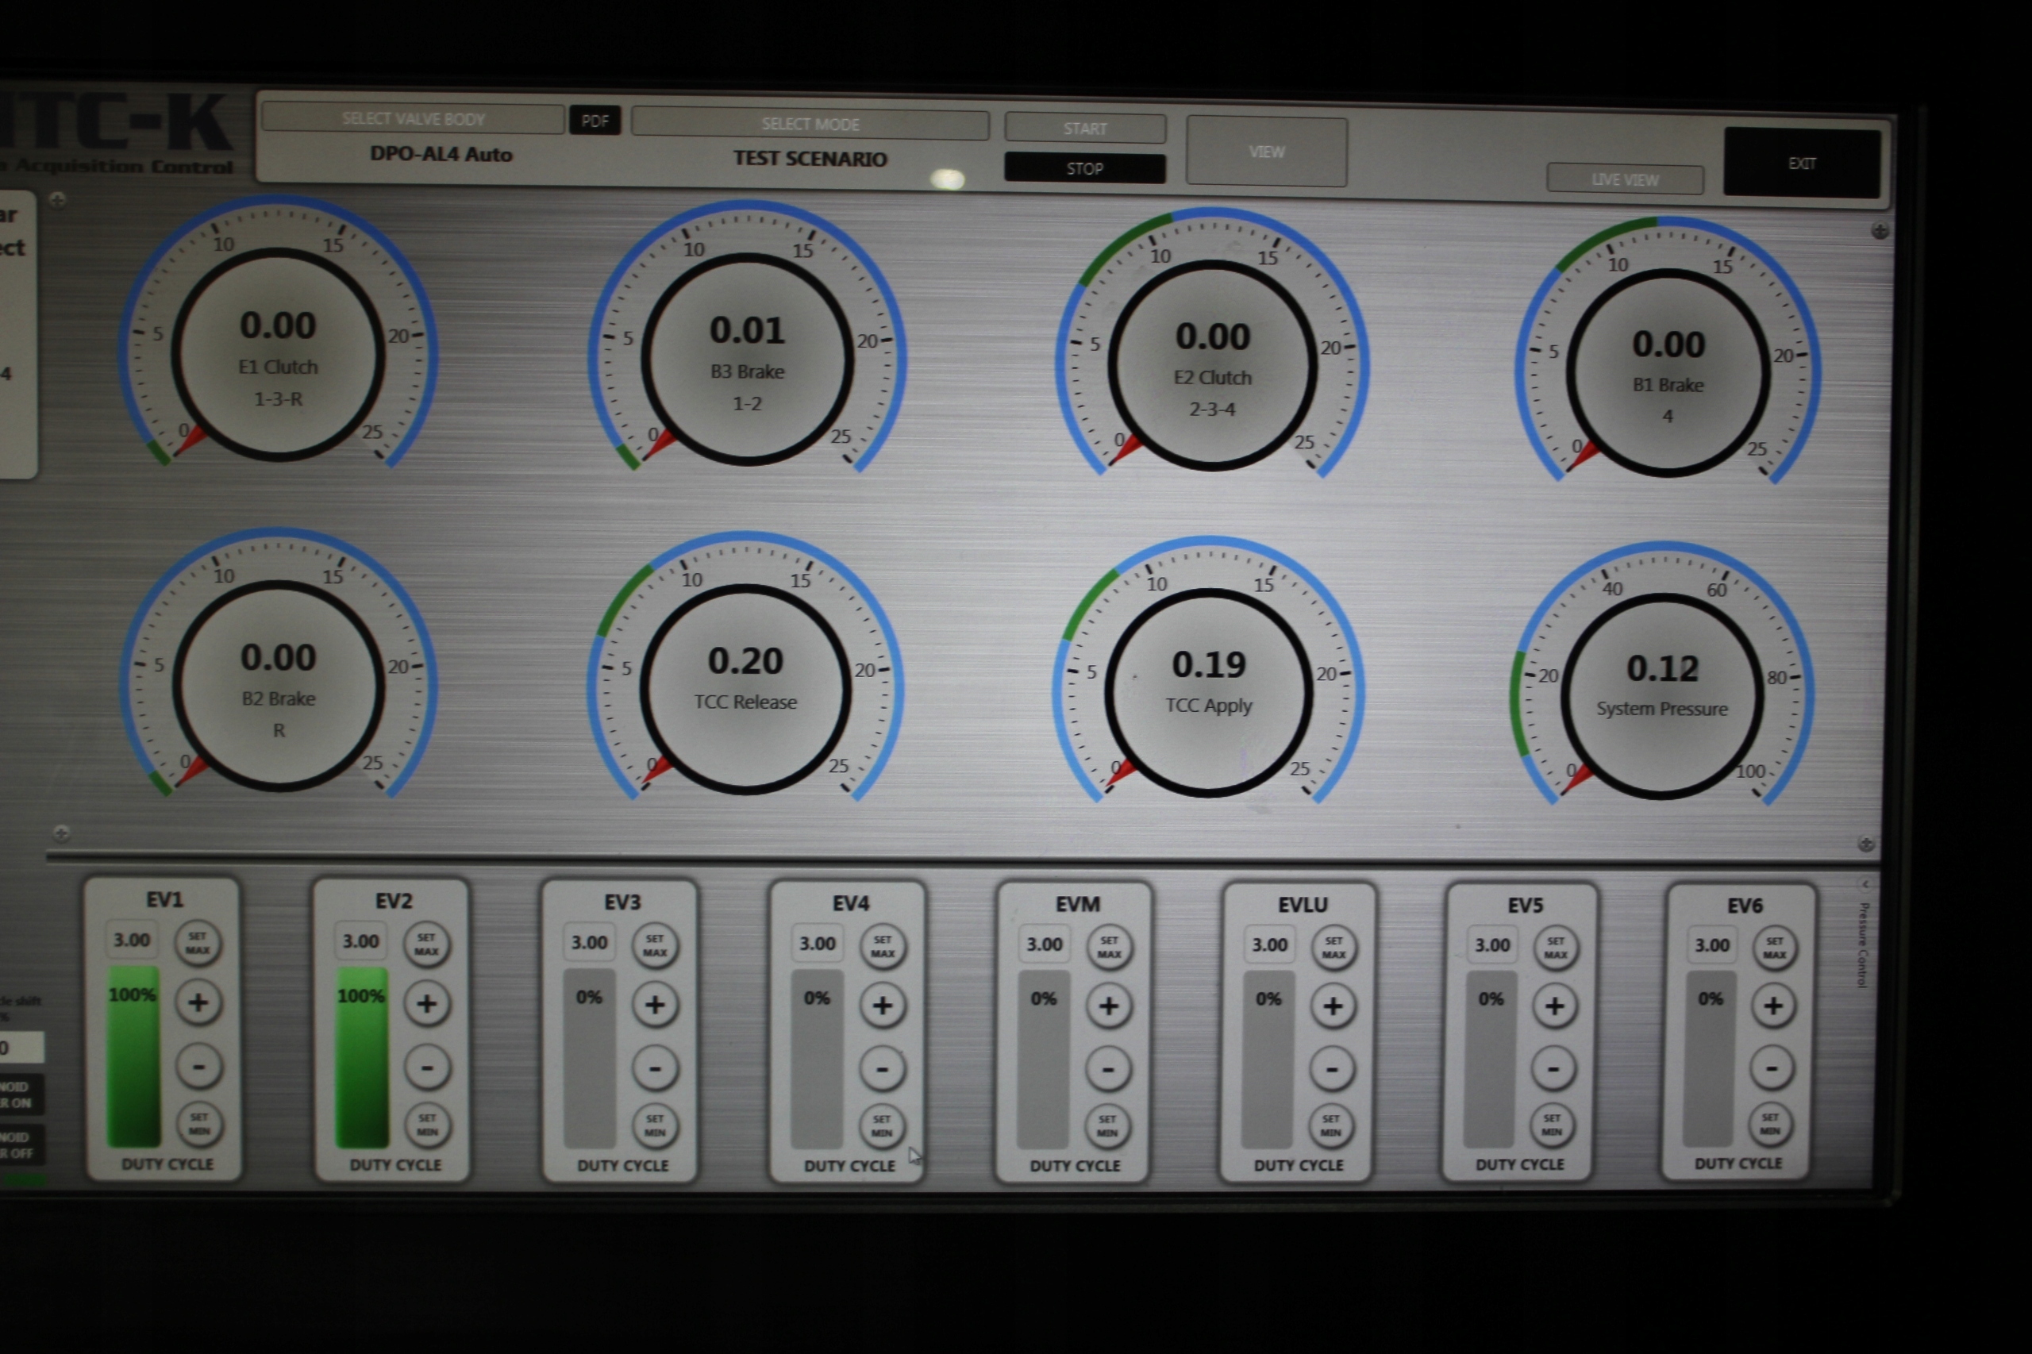Expand the Pressure Control side panel arrow

1865,884
